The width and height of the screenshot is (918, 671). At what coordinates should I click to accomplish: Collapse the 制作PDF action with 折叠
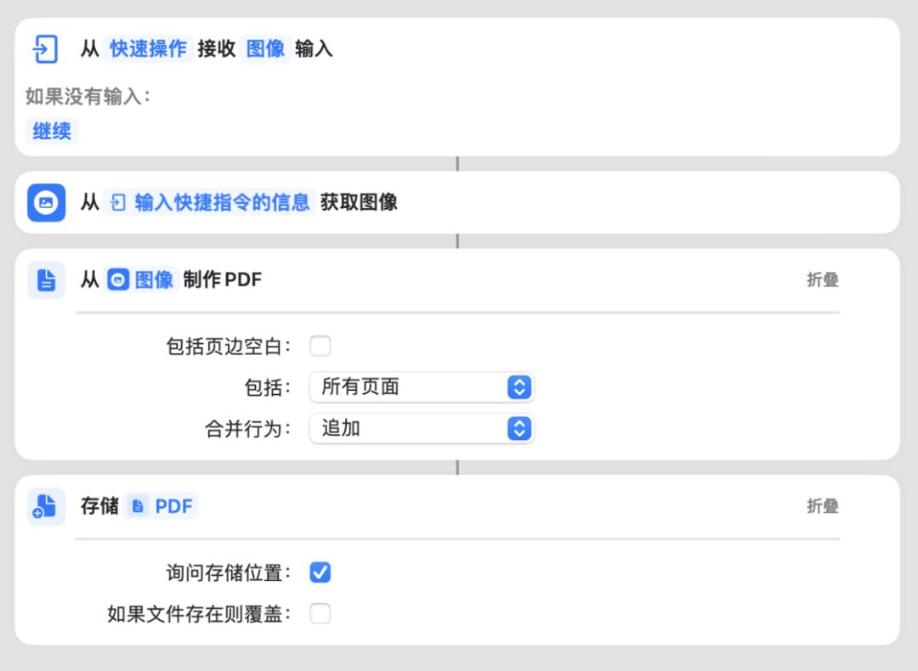(x=822, y=280)
